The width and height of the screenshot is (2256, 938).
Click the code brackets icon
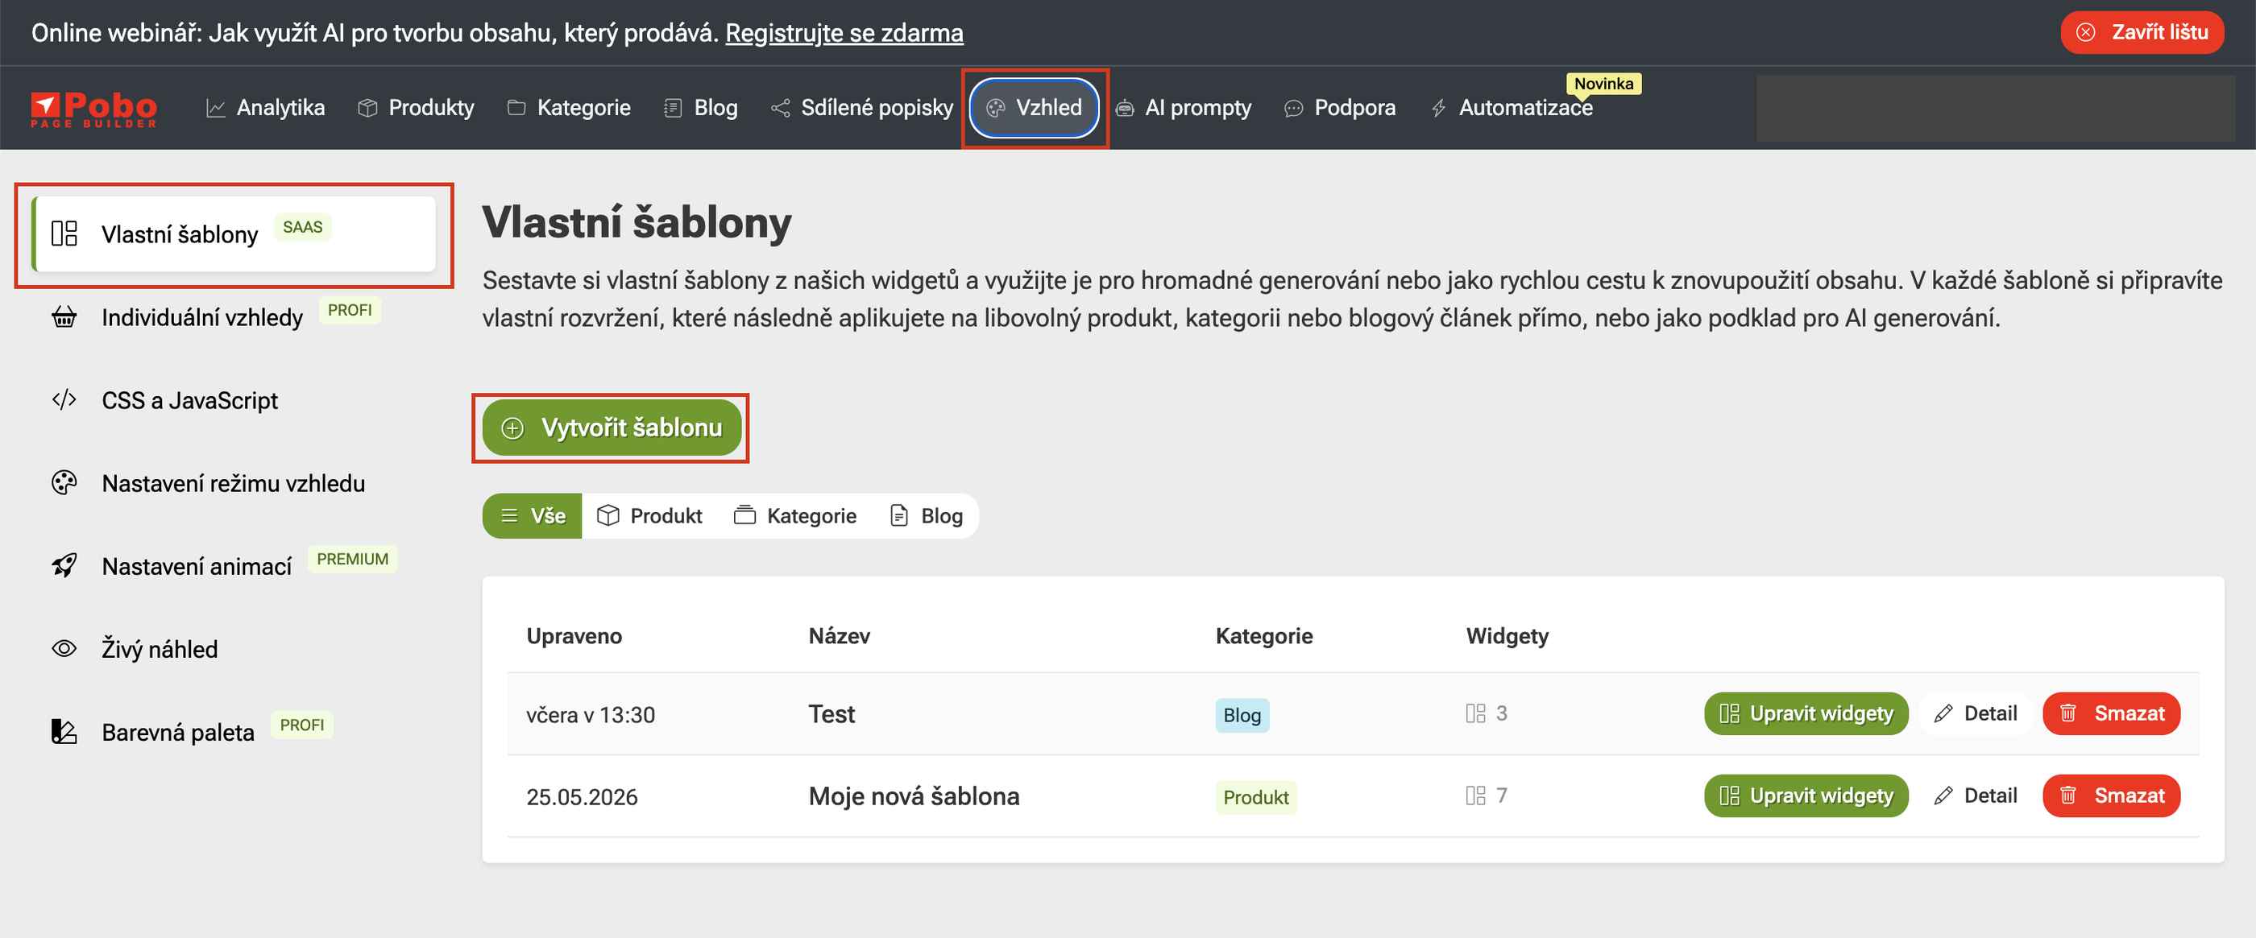[64, 400]
